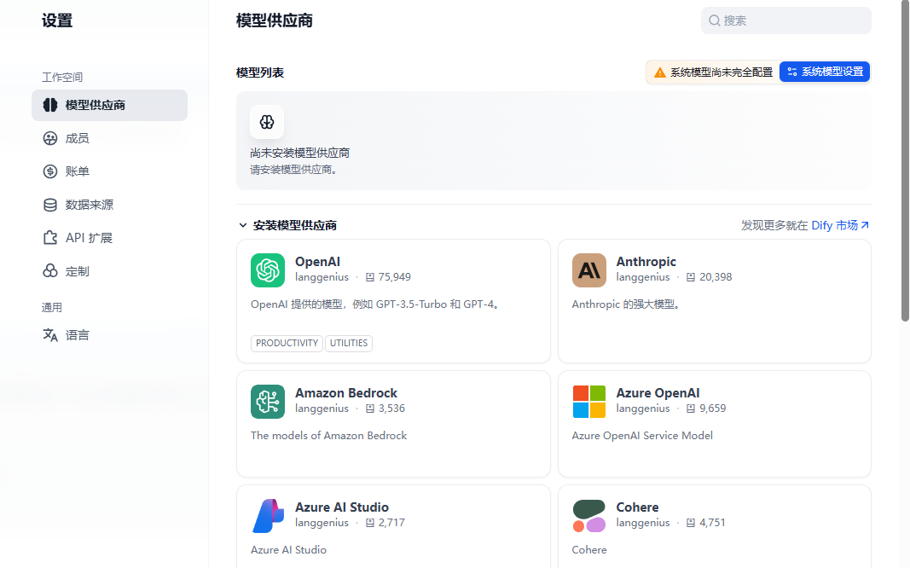This screenshot has height=568, width=910.
Task: Click the 75,949 install count text
Action: coord(395,277)
